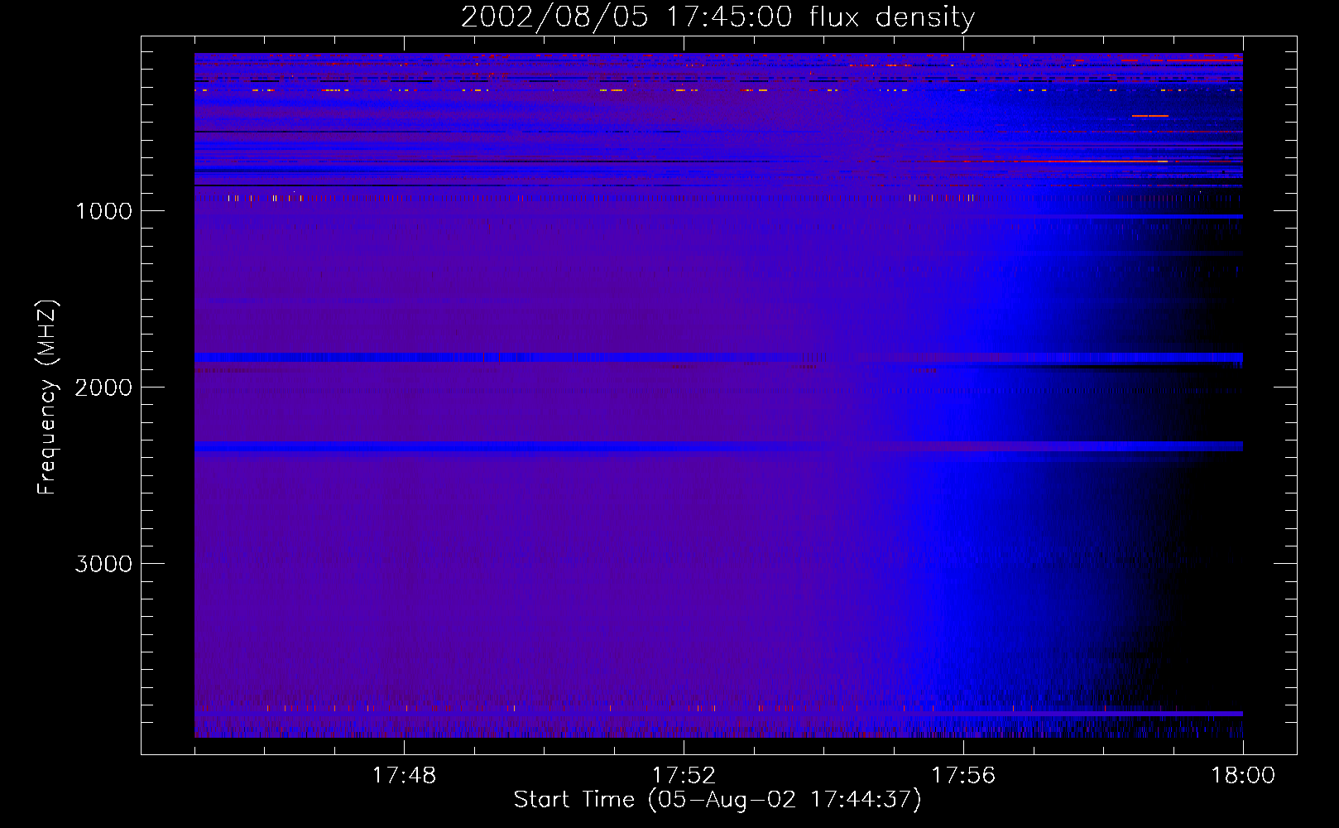Click the 1000 frequency tick label

point(103,211)
